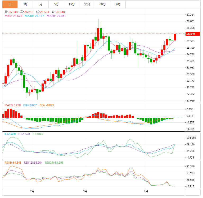Click the red 26.040 current price tag
This screenshot has width=203, height=198.
(x=192, y=34)
